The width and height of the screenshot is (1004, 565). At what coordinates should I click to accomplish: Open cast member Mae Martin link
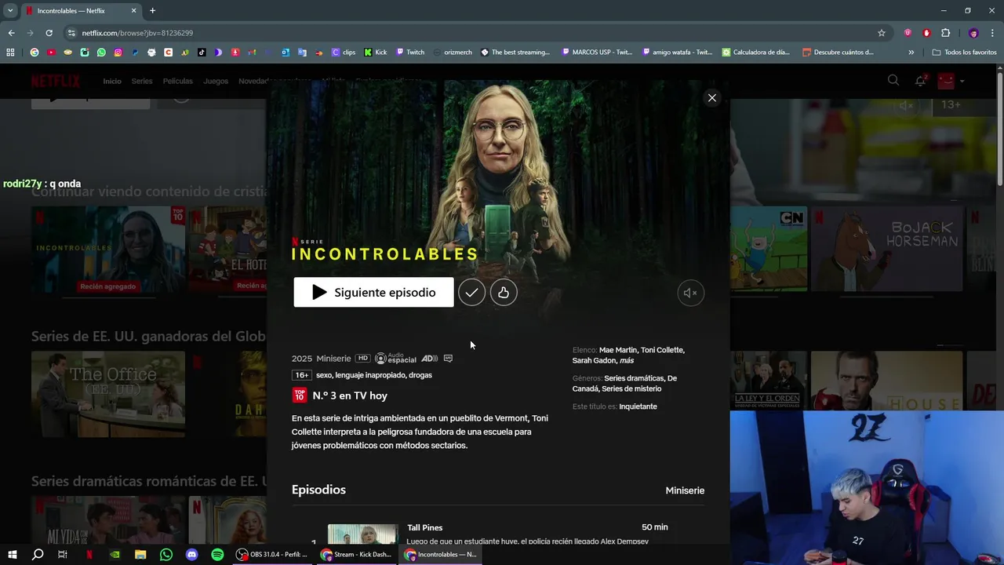(x=617, y=350)
